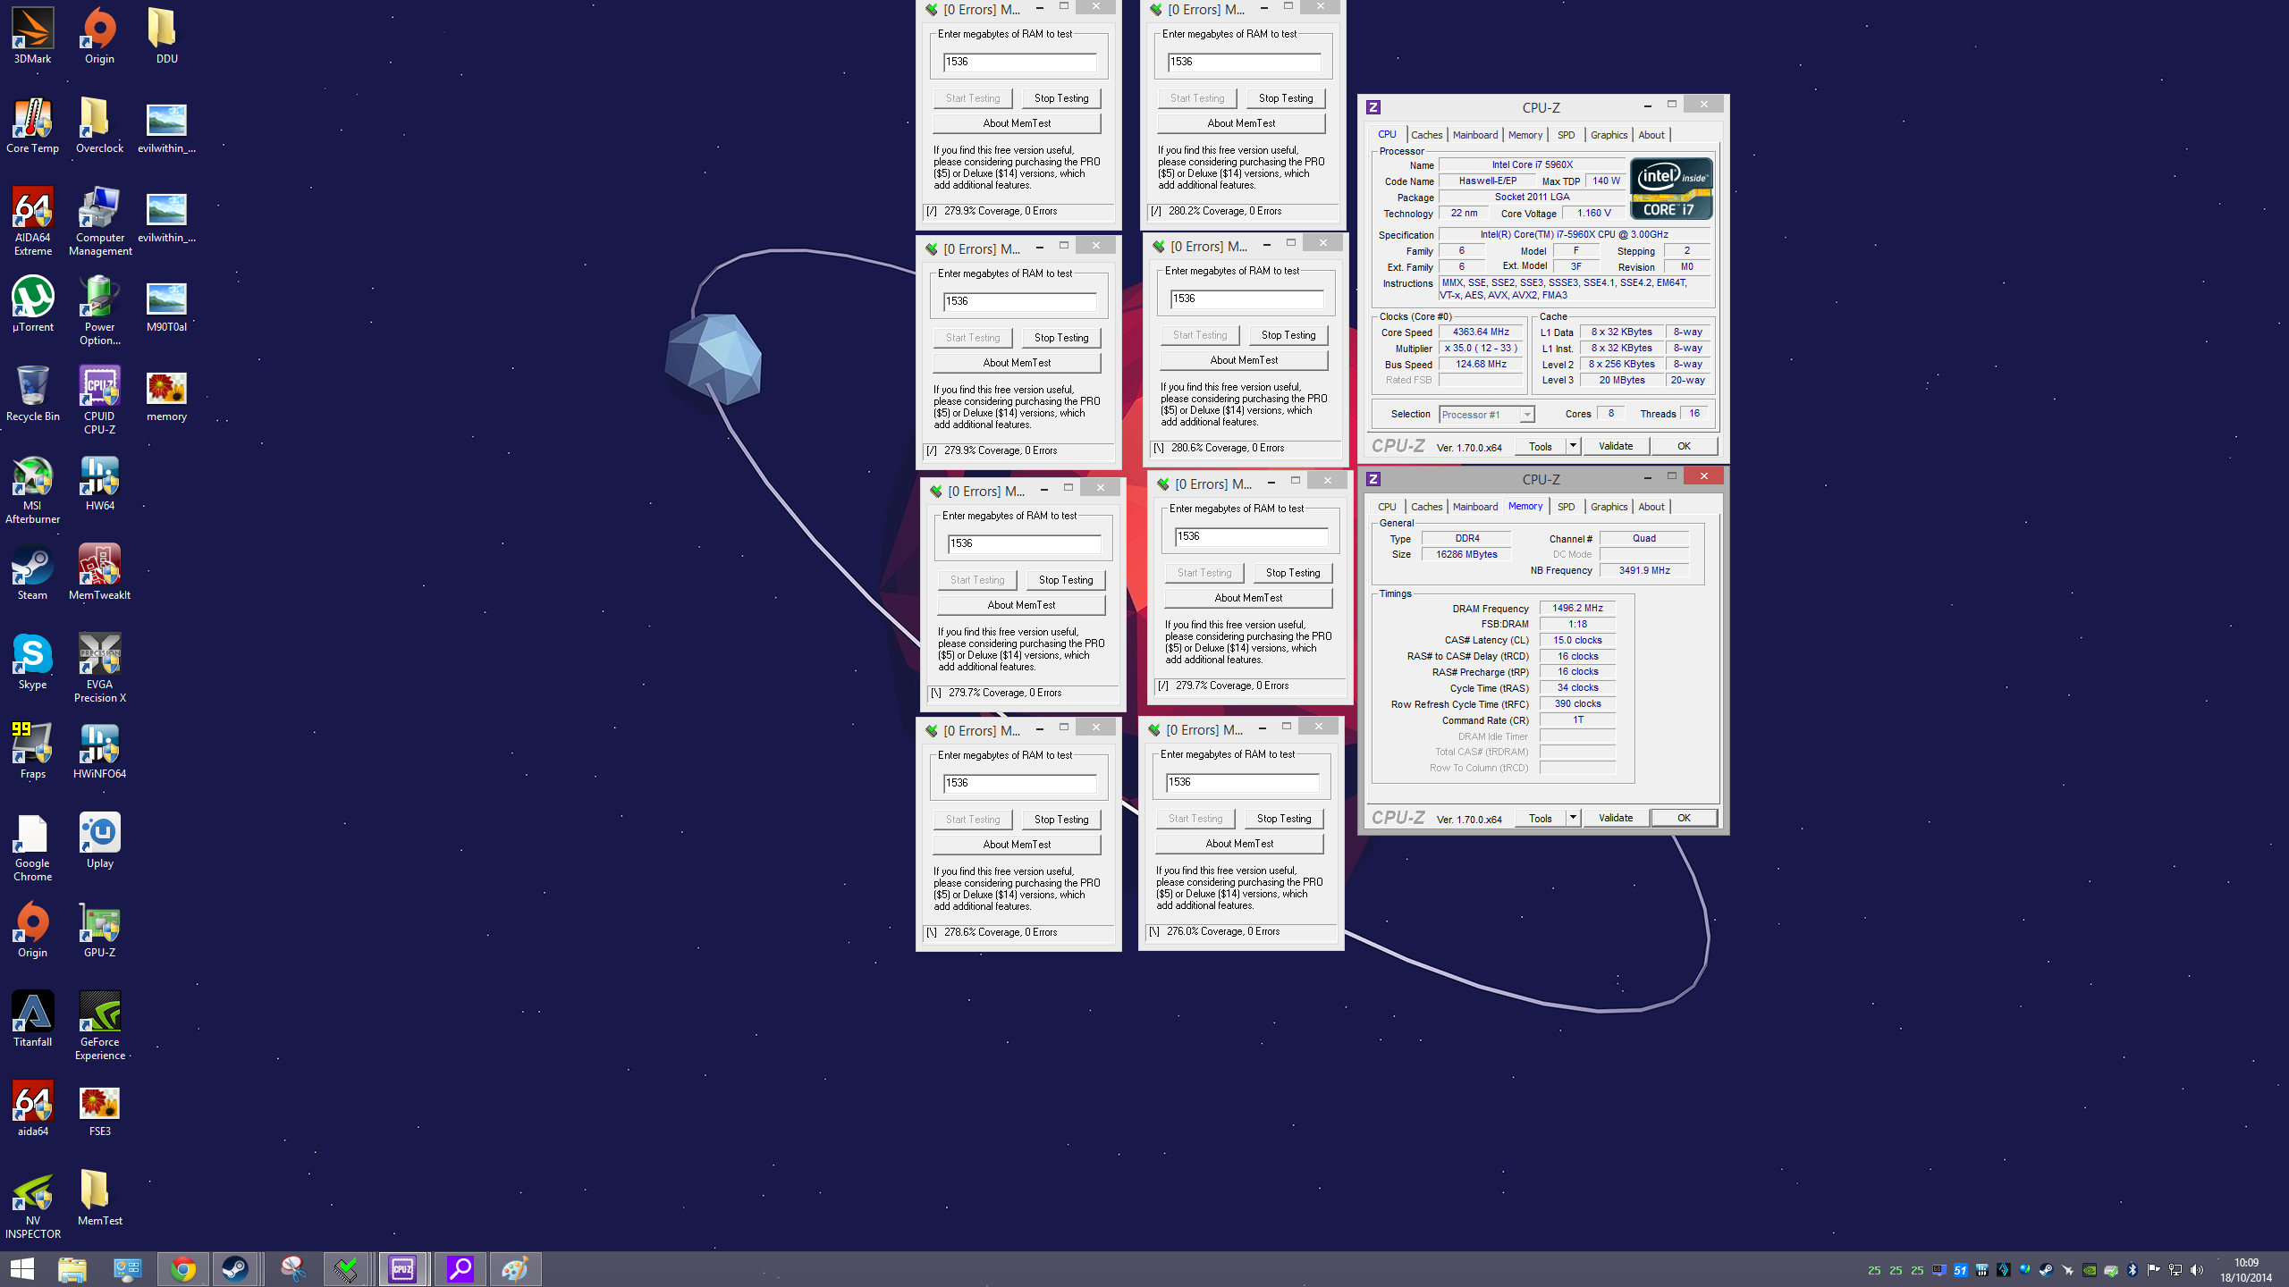
Task: Click RAM megabytes field in 278.6% coverage MemTest window
Action: pyautogui.click(x=1019, y=783)
